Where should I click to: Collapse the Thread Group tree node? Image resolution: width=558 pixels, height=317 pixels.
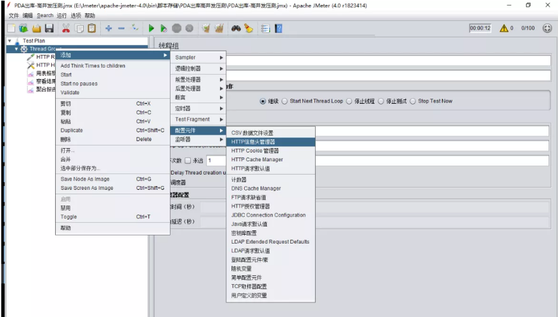tap(16, 49)
